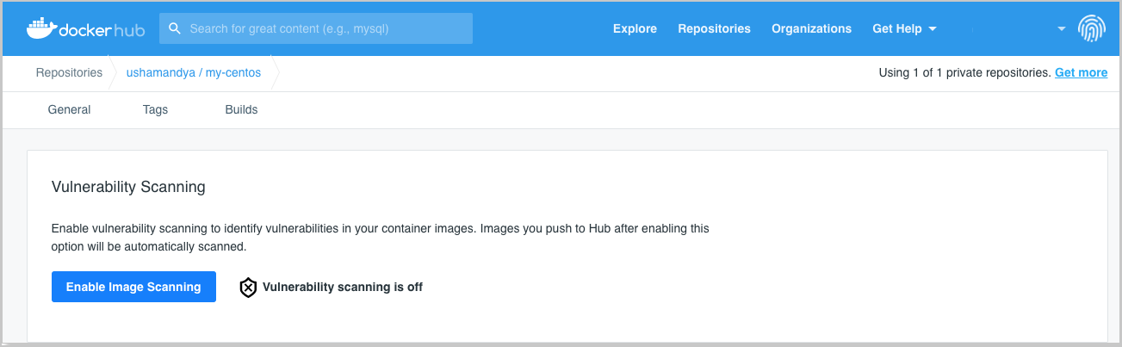Open Repositories in the top navigation
Image resolution: width=1122 pixels, height=347 pixels.
pos(714,28)
